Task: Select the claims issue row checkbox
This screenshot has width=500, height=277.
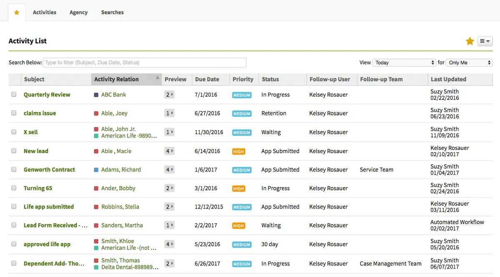Action: click(x=14, y=113)
